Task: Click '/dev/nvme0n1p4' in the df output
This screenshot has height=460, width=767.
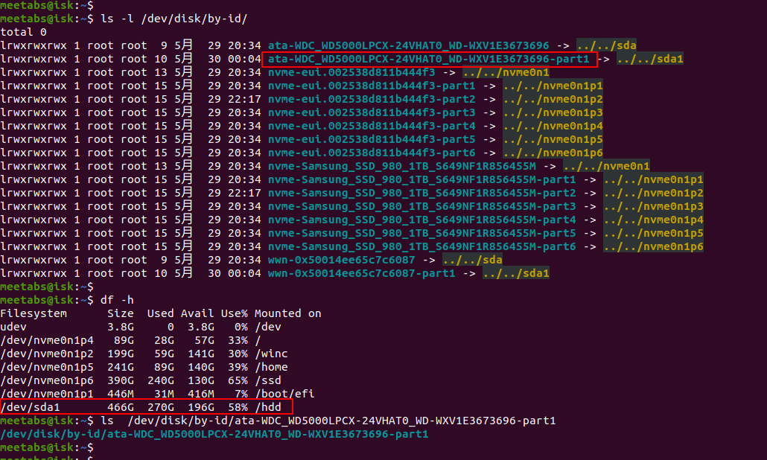Action: pos(47,340)
